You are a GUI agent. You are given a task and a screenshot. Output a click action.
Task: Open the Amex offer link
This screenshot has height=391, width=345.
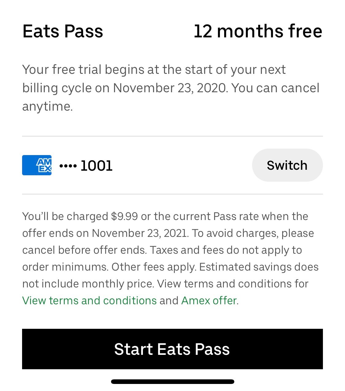pos(209,300)
